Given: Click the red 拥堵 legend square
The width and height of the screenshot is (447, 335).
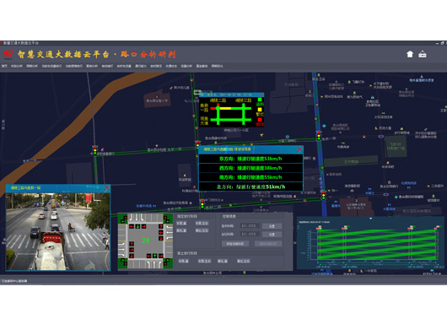Looking at the screenshot, I should click(260, 120).
